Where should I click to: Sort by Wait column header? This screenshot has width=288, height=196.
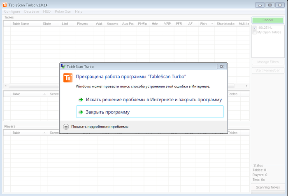pyautogui.click(x=100, y=24)
